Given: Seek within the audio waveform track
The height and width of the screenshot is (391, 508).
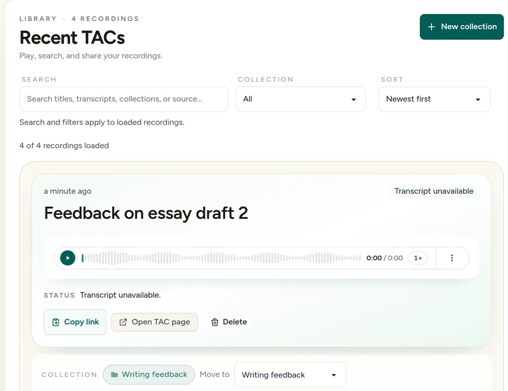Looking at the screenshot, I should click(221, 258).
